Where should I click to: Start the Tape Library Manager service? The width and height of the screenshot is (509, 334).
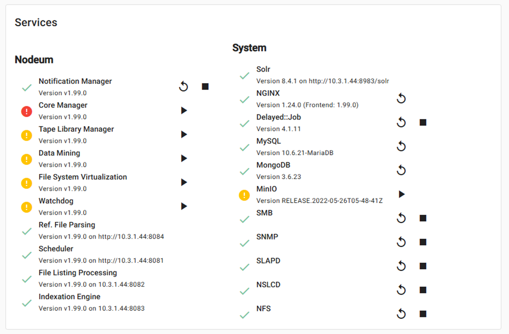[x=184, y=135]
